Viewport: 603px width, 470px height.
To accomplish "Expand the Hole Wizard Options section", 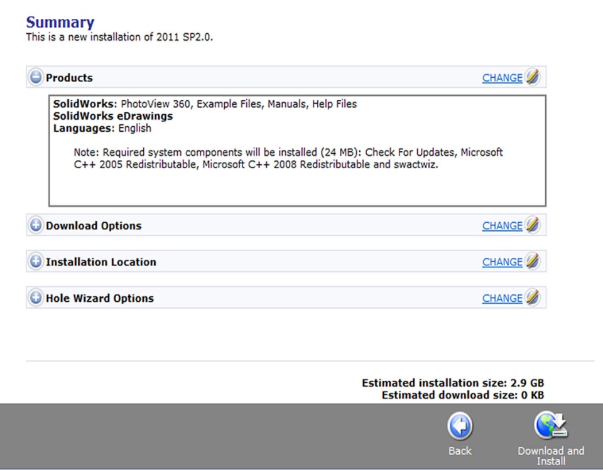I will point(36,298).
